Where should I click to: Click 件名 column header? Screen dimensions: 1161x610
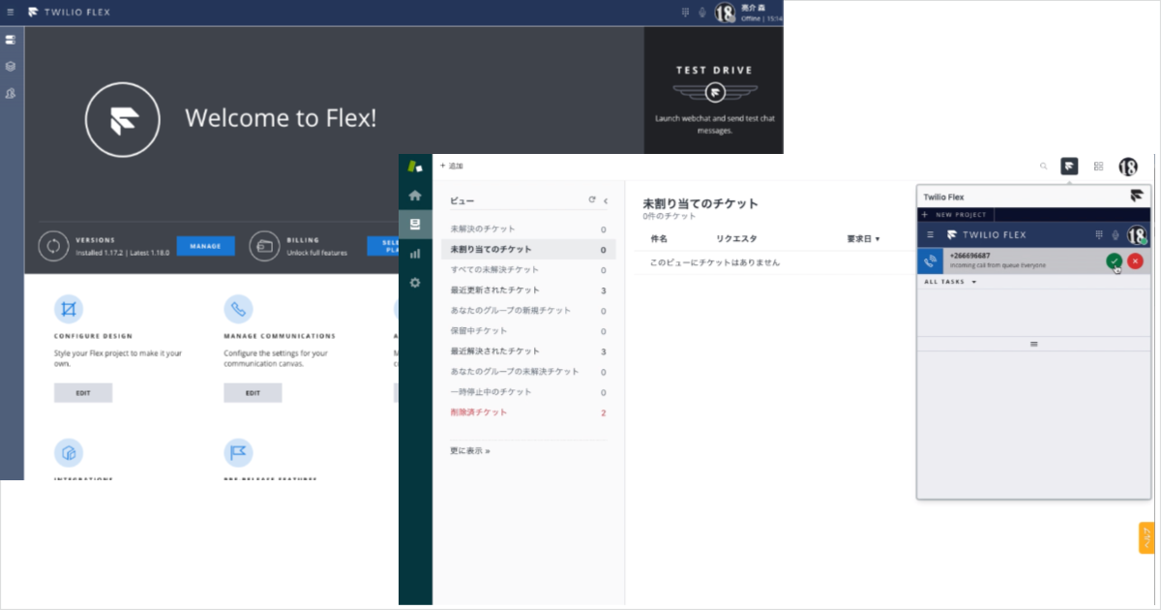pyautogui.click(x=659, y=238)
